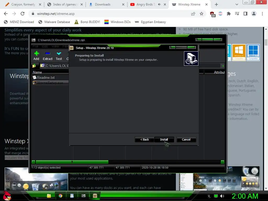Viewport: 268px width, 201px height.
Task: Click the green monitor tray icon
Action: click(216, 196)
